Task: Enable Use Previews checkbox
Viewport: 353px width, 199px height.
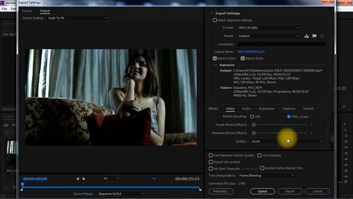Action: 259,155
